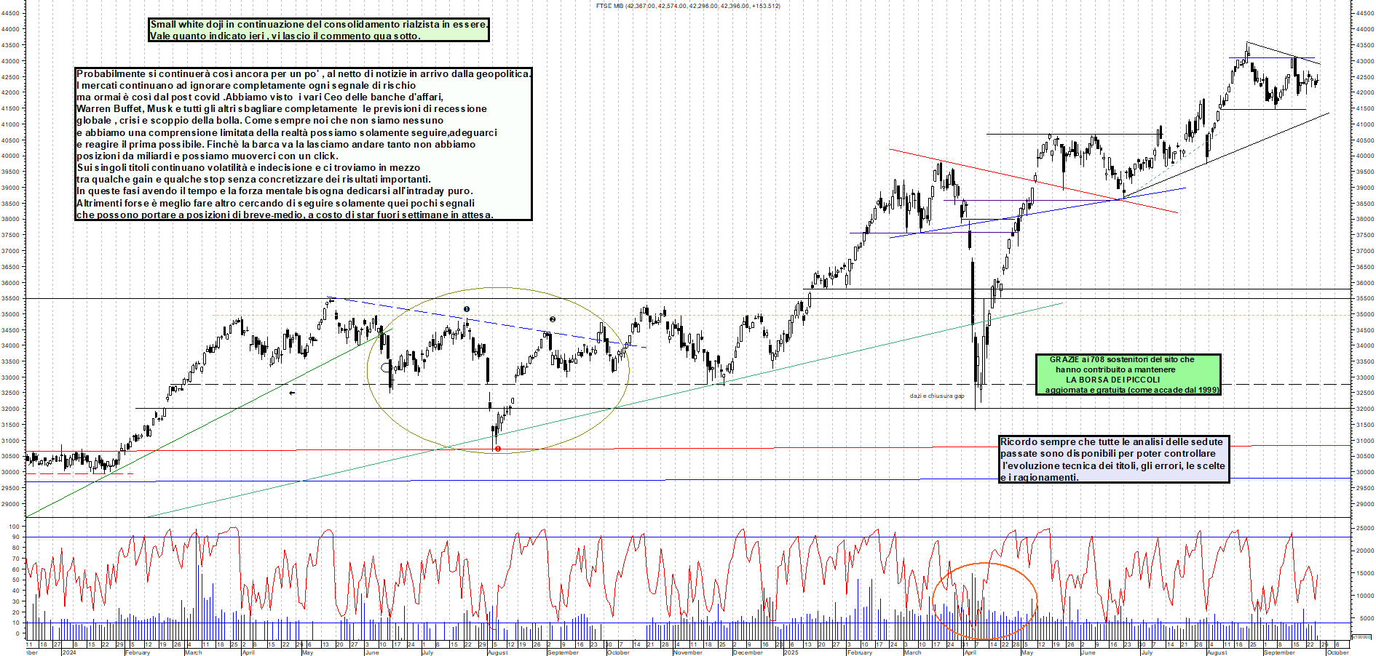1376x656 pixels.
Task: Click the 'dazi e chiusura gap' annotation
Action: click(x=937, y=396)
